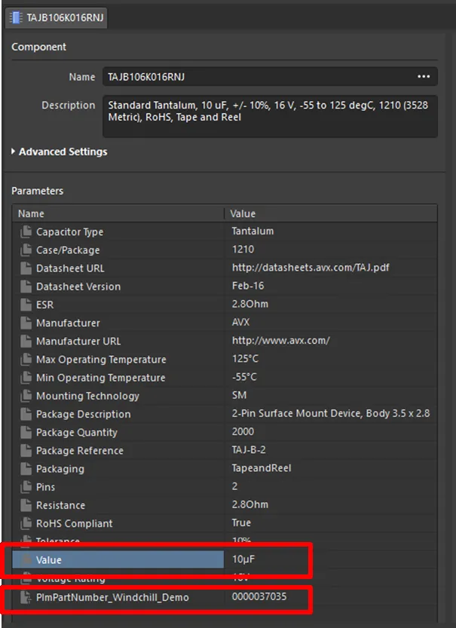Click the document icon beside Datasheet URL
The height and width of the screenshot is (628, 456).
(26, 268)
